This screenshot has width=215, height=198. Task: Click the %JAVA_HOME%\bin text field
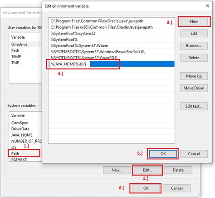(x=70, y=64)
